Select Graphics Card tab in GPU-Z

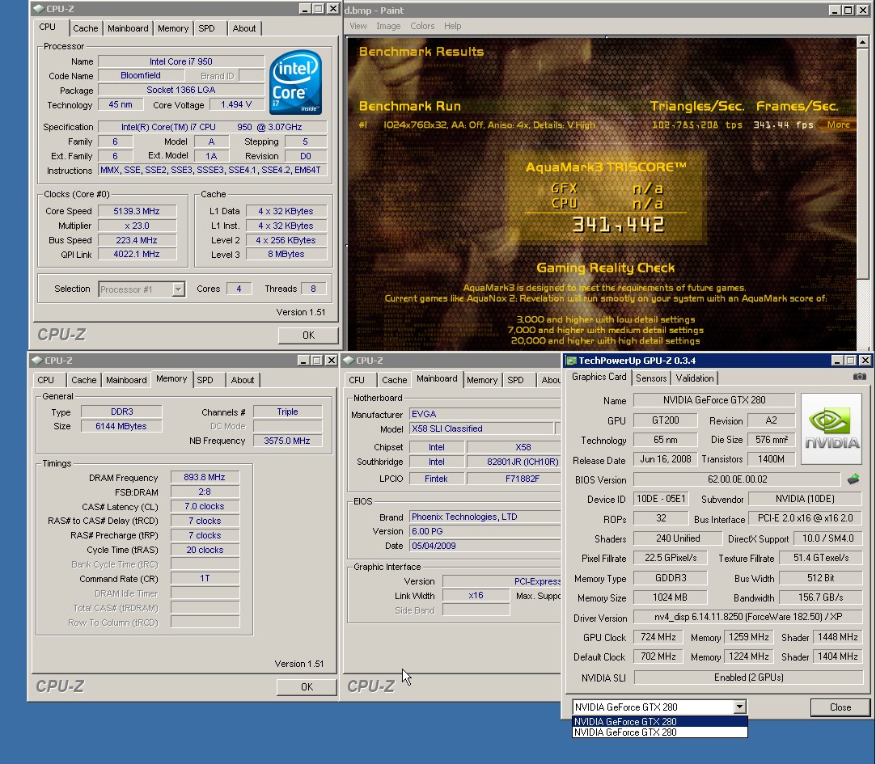click(x=599, y=377)
